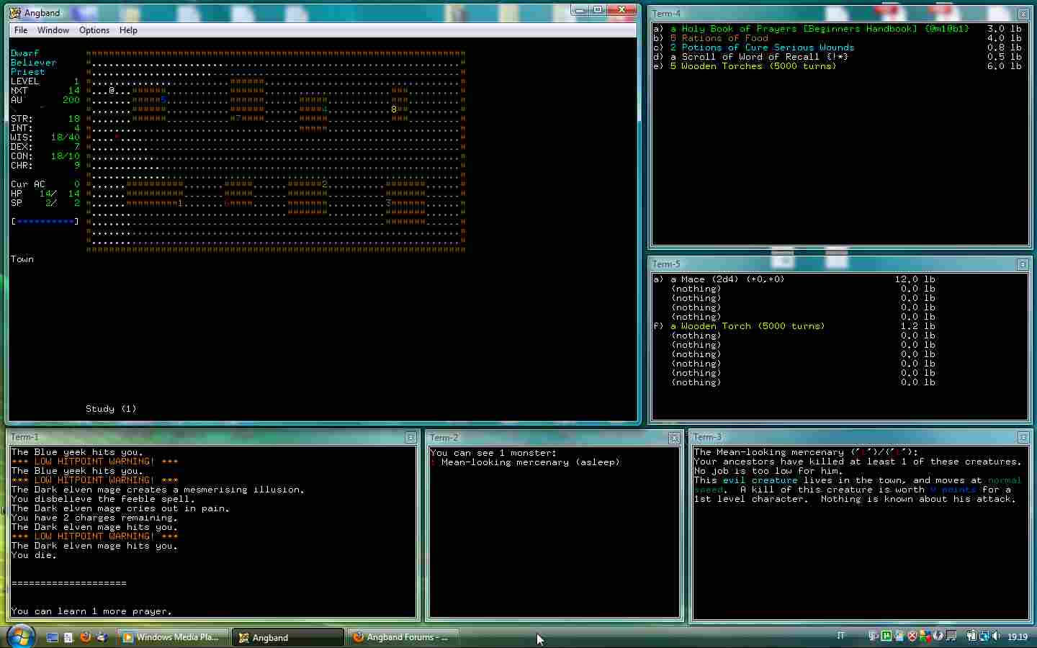Screen dimensions: 1037x648
Task: Click the red security shield tray icon
Action: tap(912, 636)
